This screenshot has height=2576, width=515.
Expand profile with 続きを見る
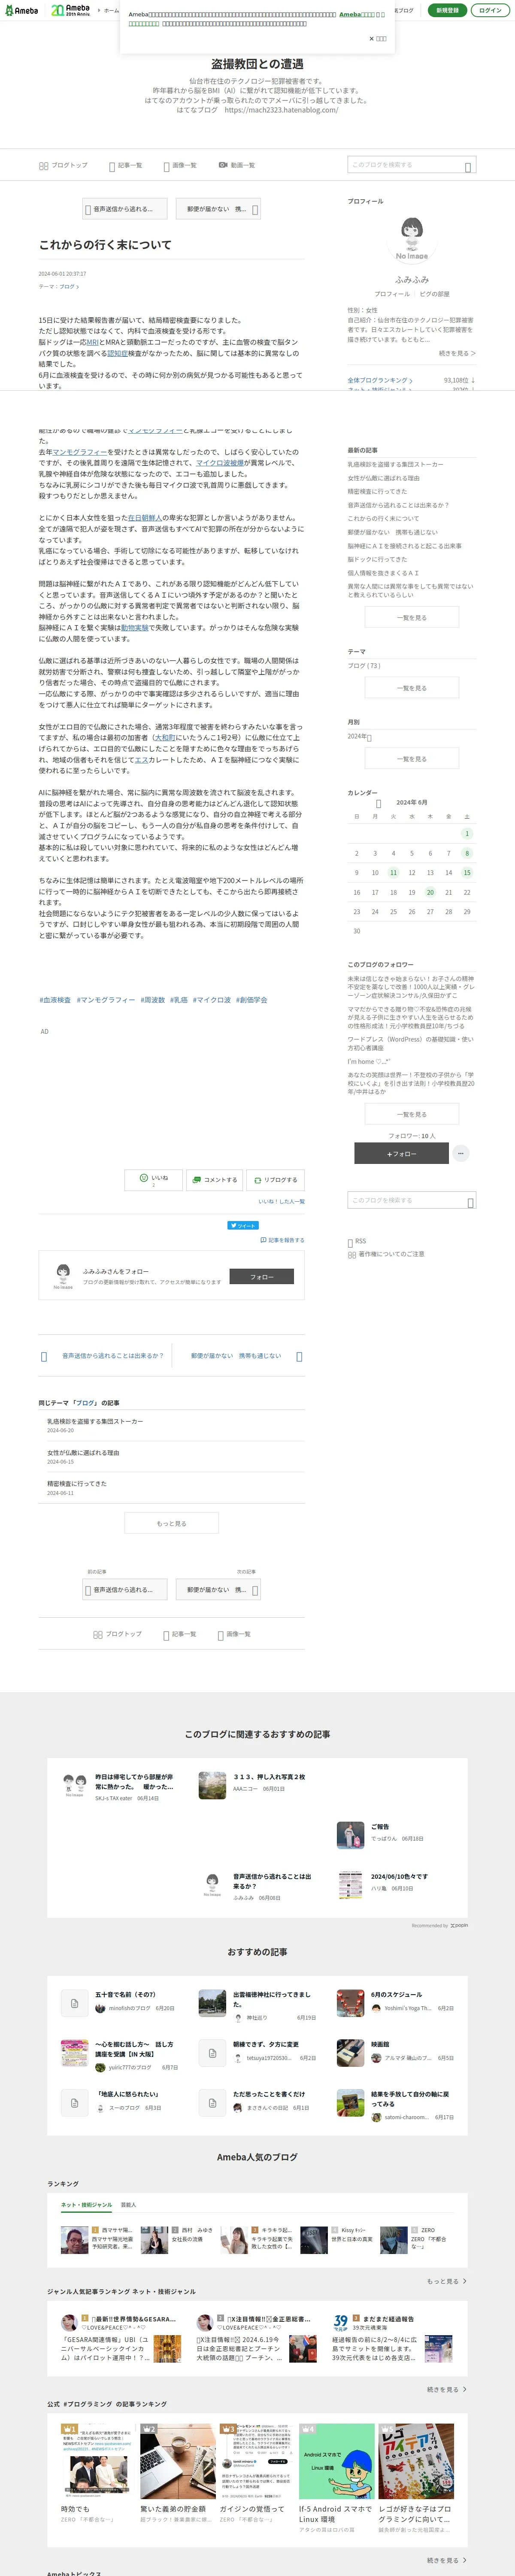click(x=457, y=353)
